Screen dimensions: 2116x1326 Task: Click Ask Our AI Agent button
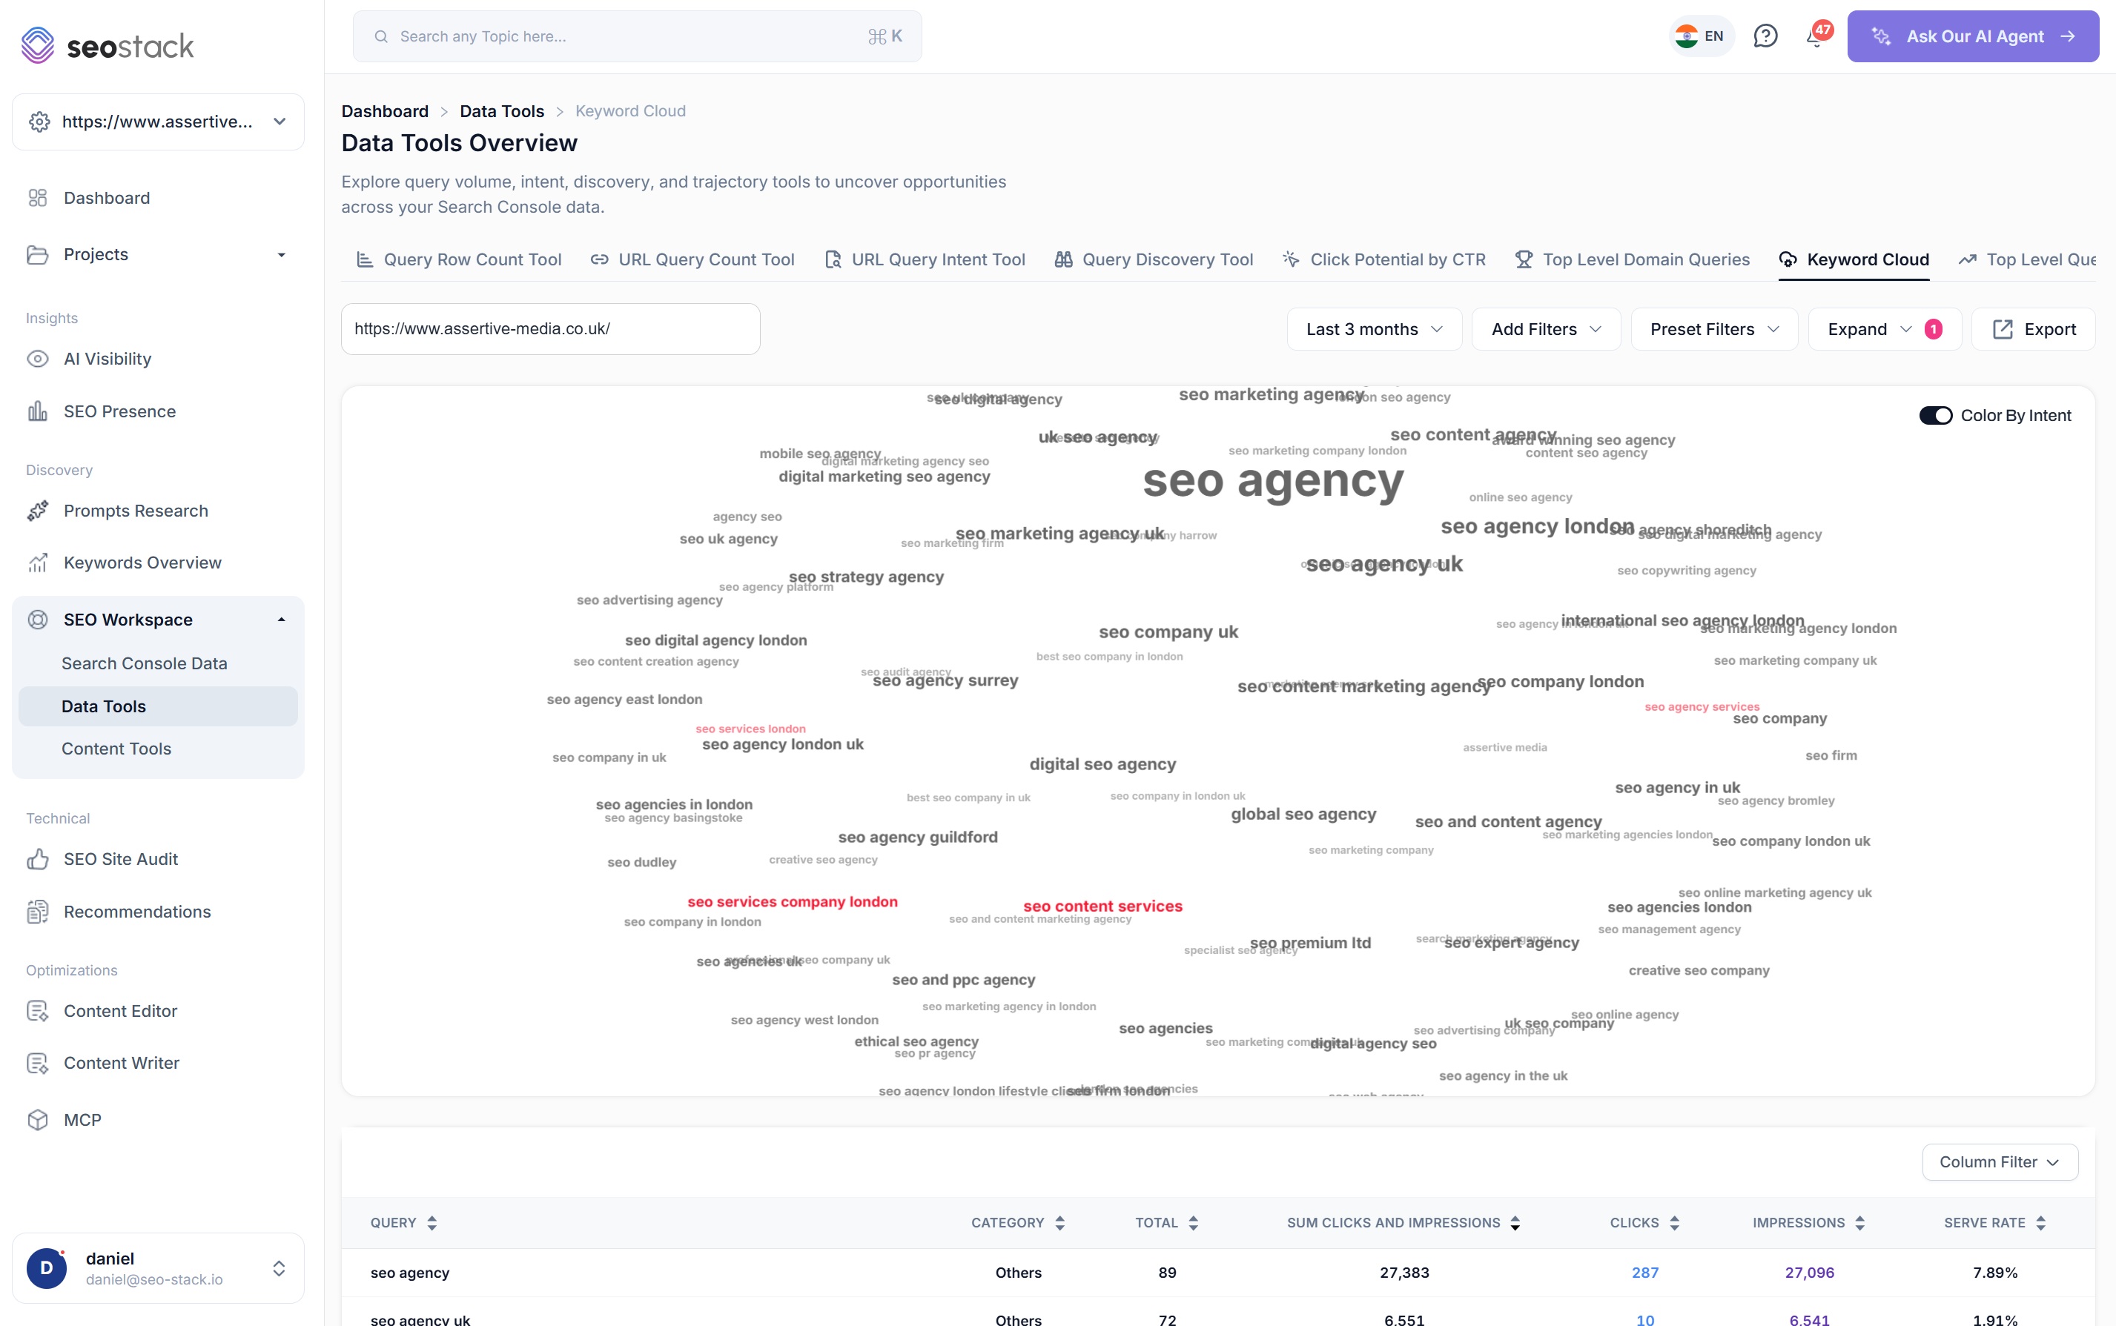click(x=1972, y=36)
